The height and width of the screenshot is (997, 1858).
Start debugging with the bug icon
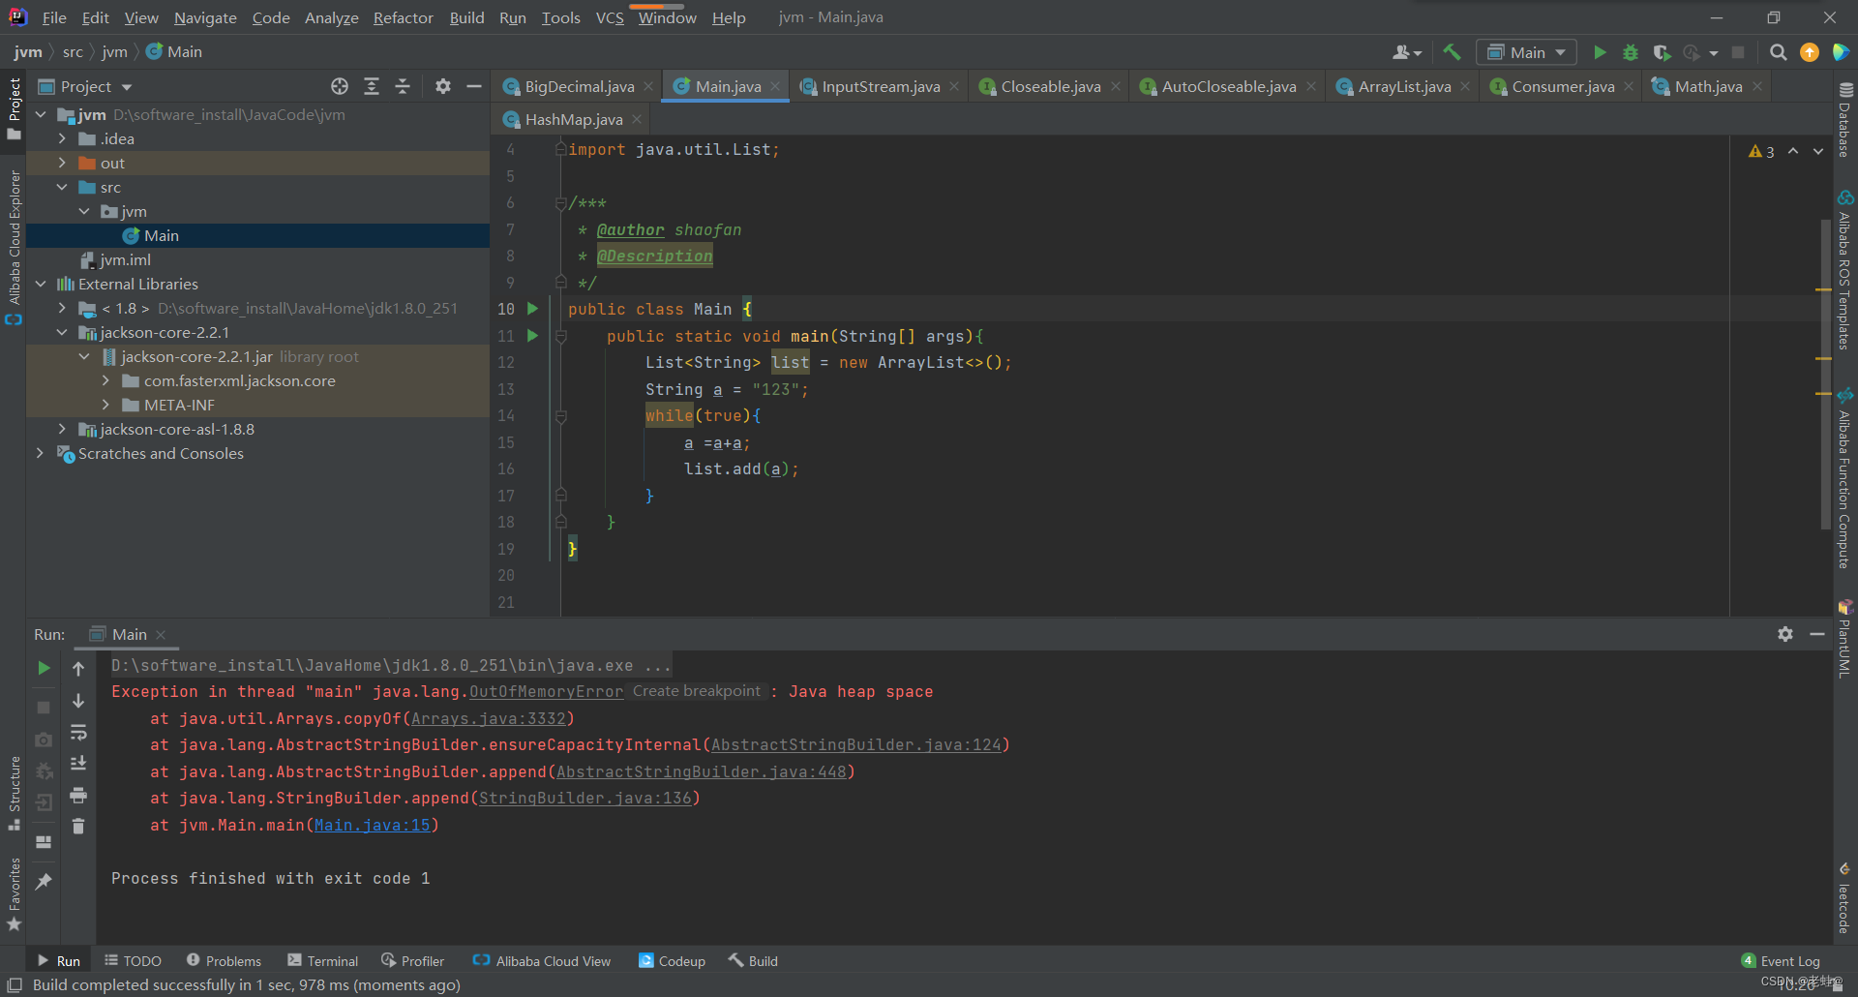pos(1631,52)
